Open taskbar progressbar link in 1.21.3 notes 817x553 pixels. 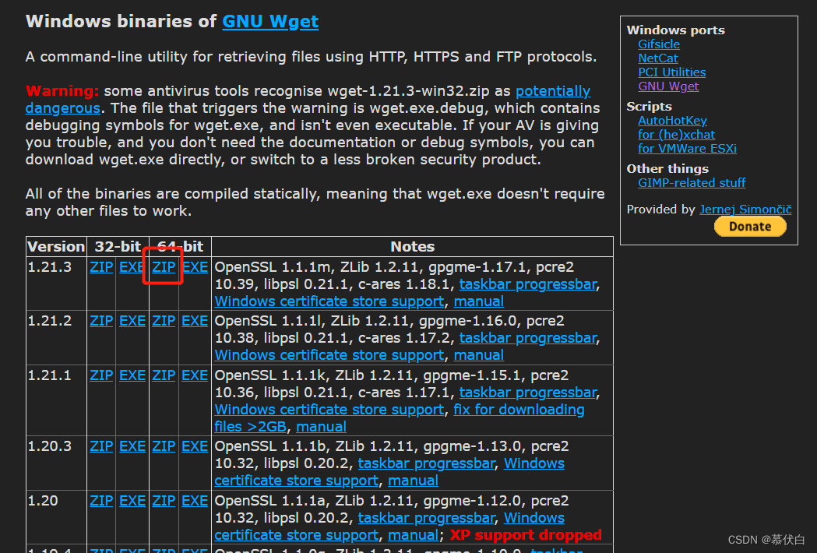[x=528, y=284]
